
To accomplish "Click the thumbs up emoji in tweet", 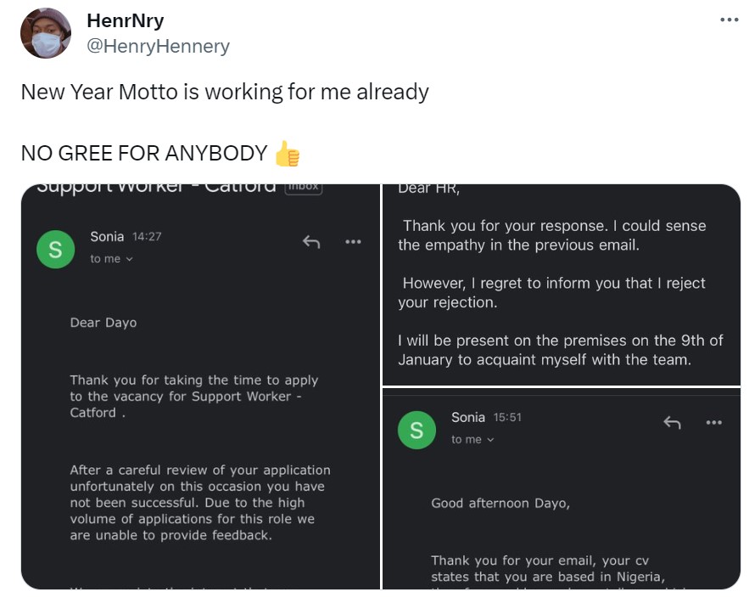I will [x=288, y=155].
